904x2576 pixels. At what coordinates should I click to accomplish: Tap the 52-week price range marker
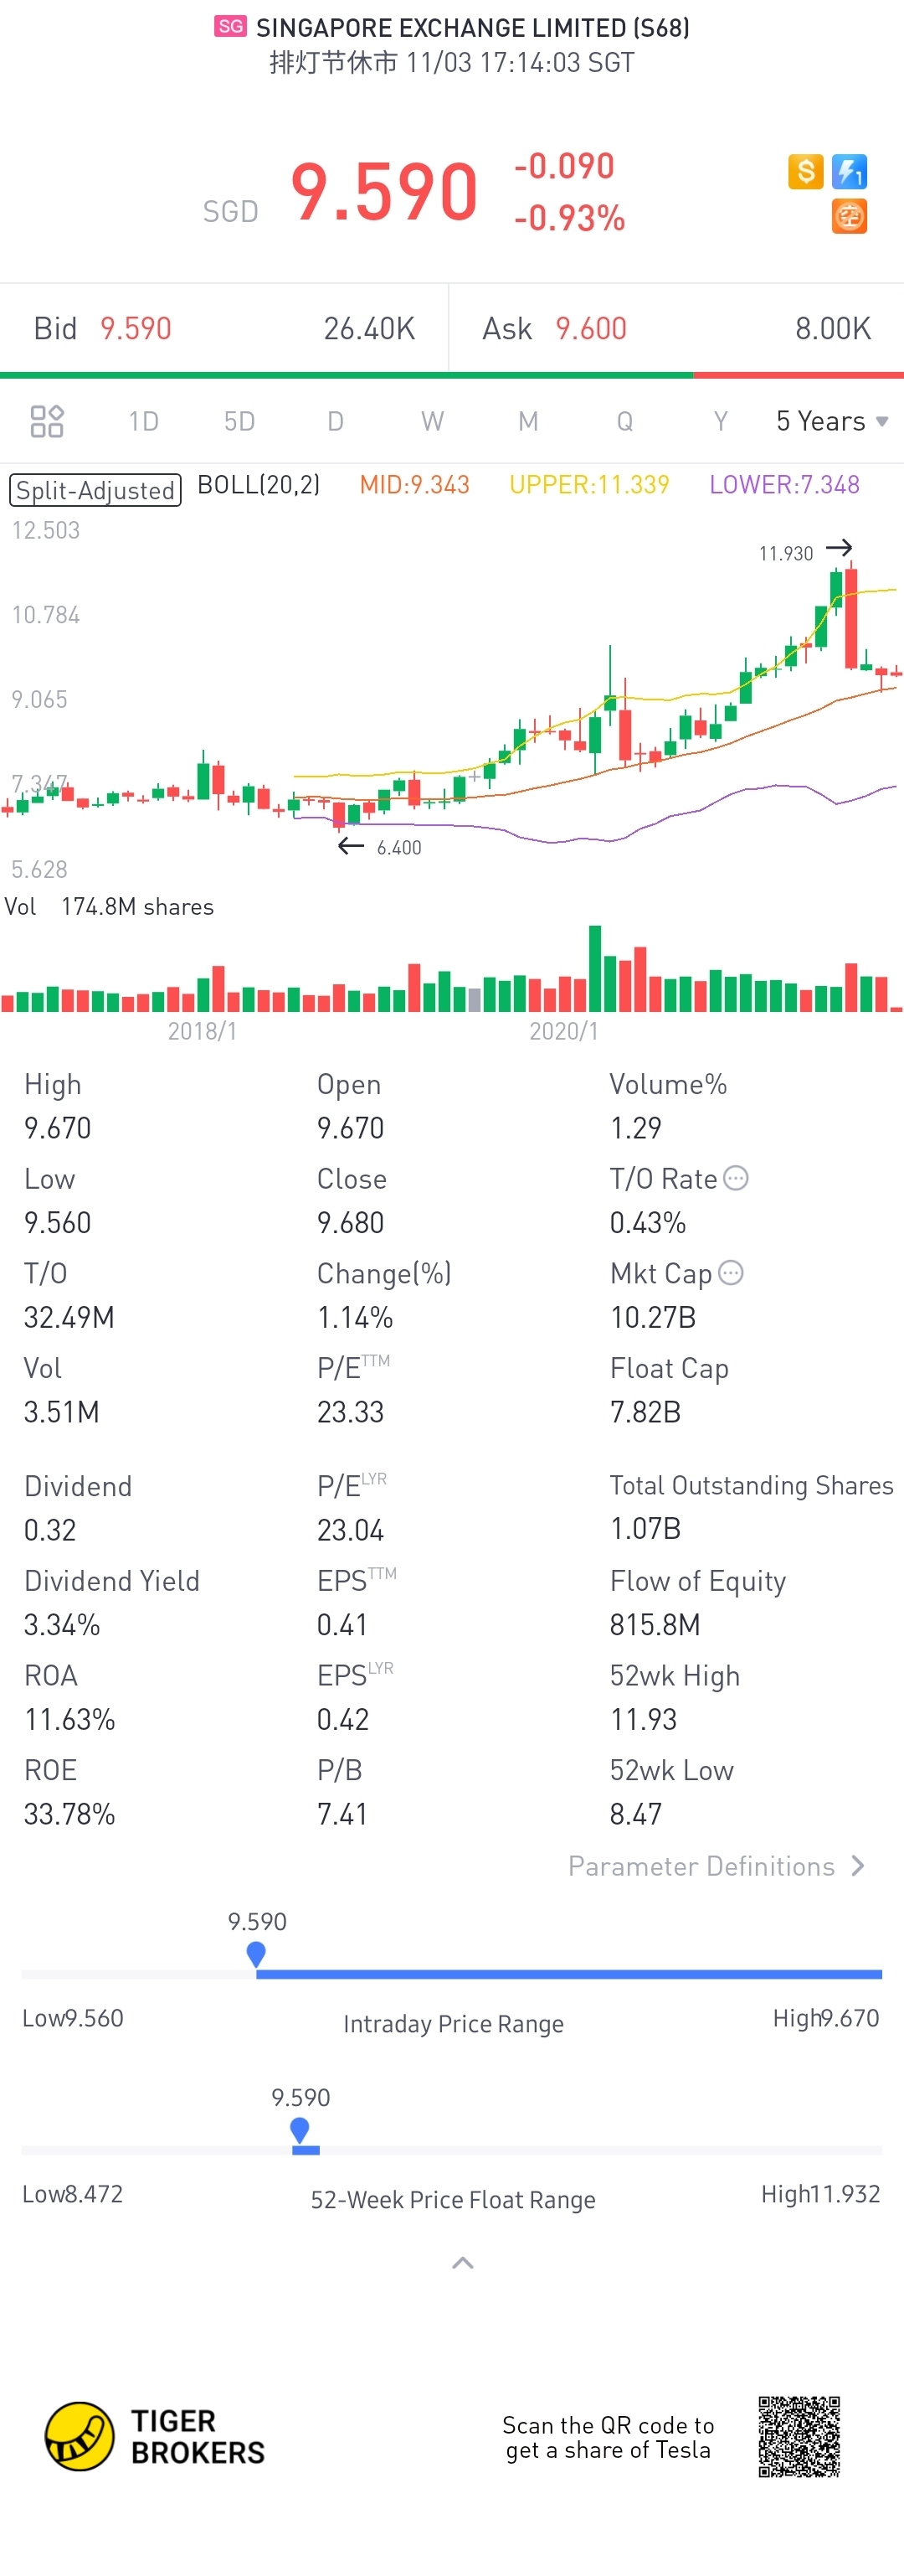(300, 2130)
